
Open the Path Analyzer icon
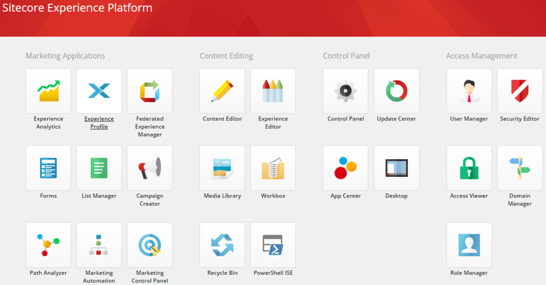click(x=48, y=245)
